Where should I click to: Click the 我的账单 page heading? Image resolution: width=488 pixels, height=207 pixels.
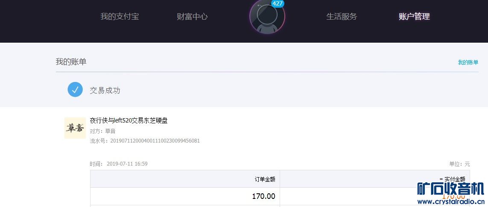(x=71, y=62)
